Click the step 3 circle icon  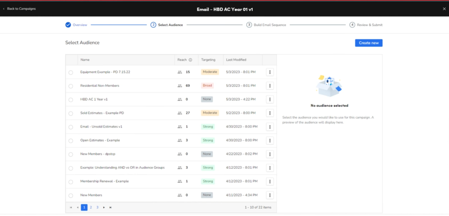[249, 25]
